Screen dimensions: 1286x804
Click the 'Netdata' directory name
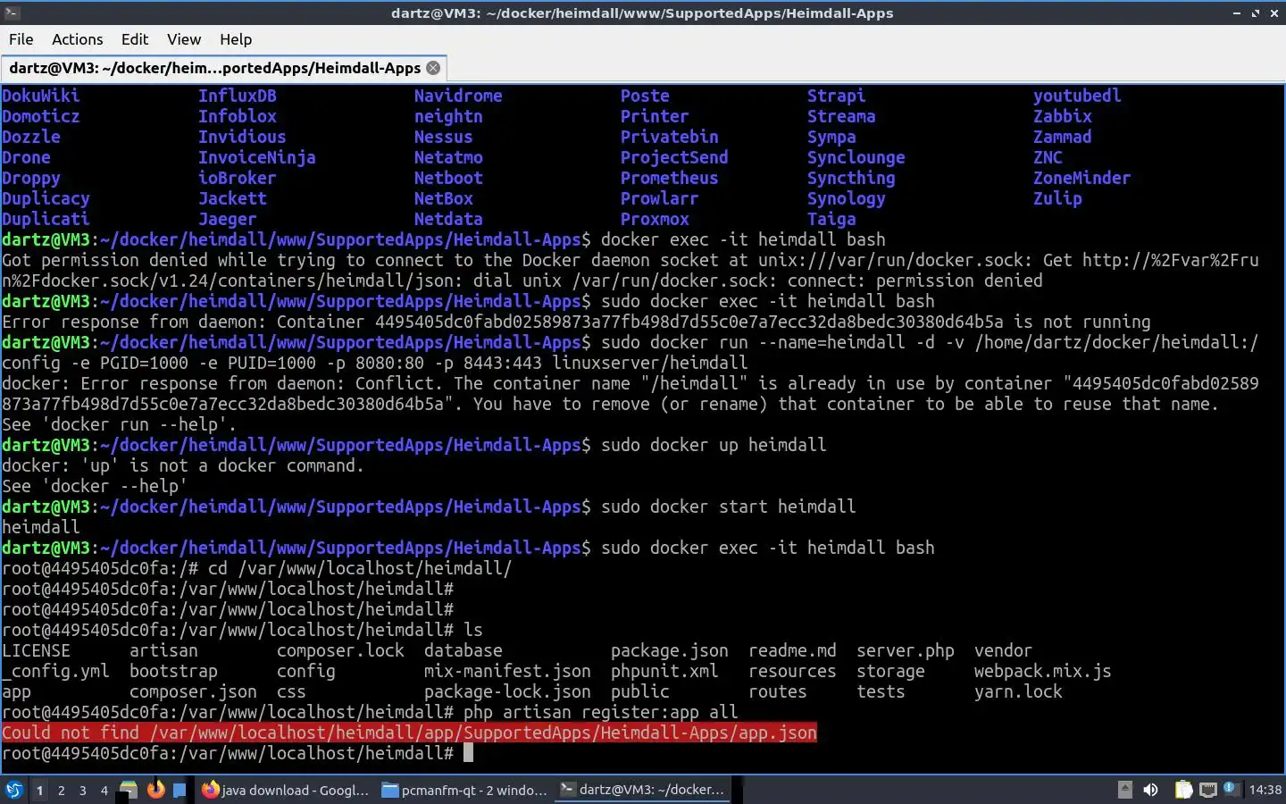click(x=448, y=219)
